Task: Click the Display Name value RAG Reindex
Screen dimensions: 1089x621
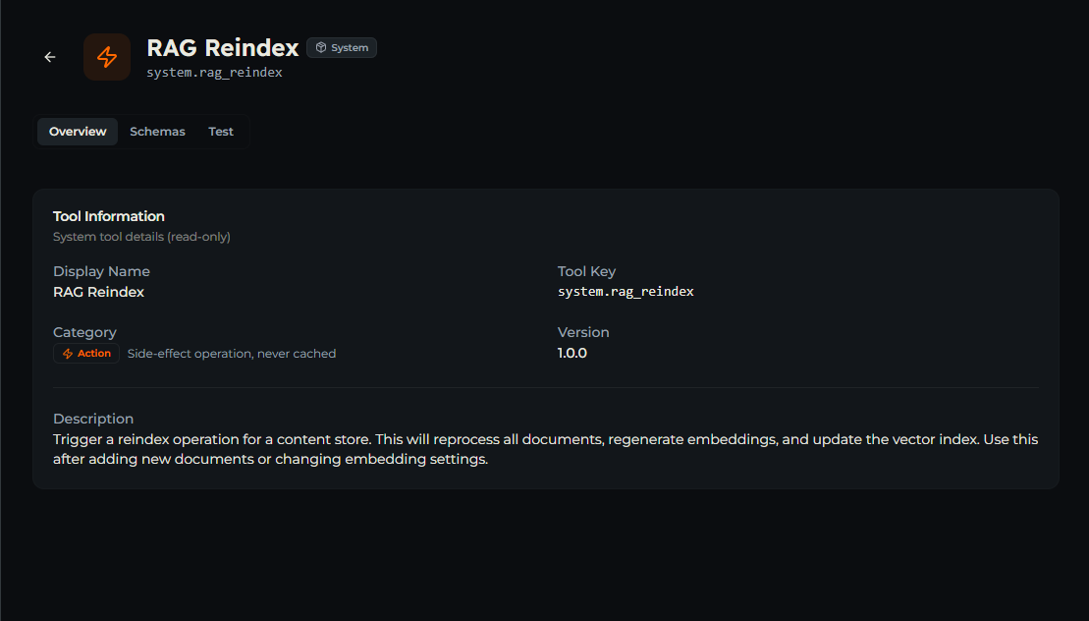Action: 98,292
